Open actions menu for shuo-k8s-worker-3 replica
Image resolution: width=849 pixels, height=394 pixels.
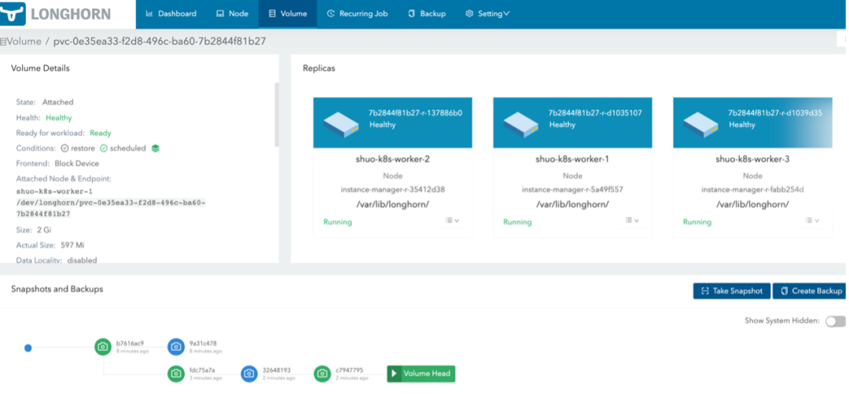click(x=811, y=221)
